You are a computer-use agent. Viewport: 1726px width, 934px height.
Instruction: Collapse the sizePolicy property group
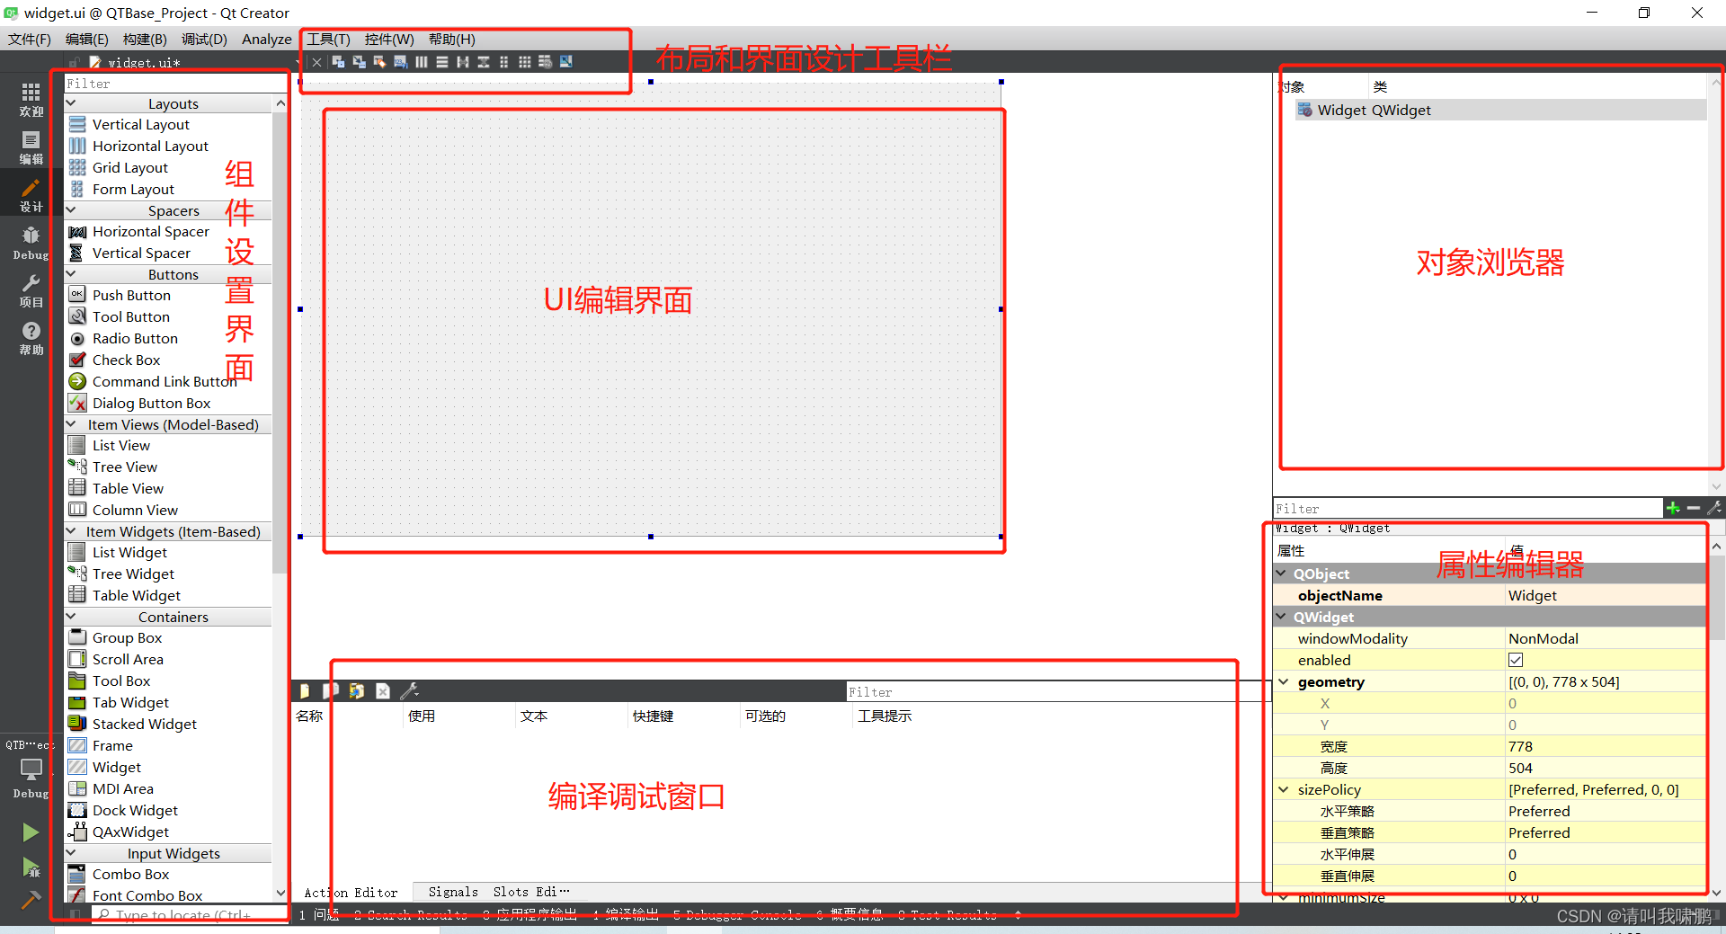pyautogui.click(x=1283, y=789)
